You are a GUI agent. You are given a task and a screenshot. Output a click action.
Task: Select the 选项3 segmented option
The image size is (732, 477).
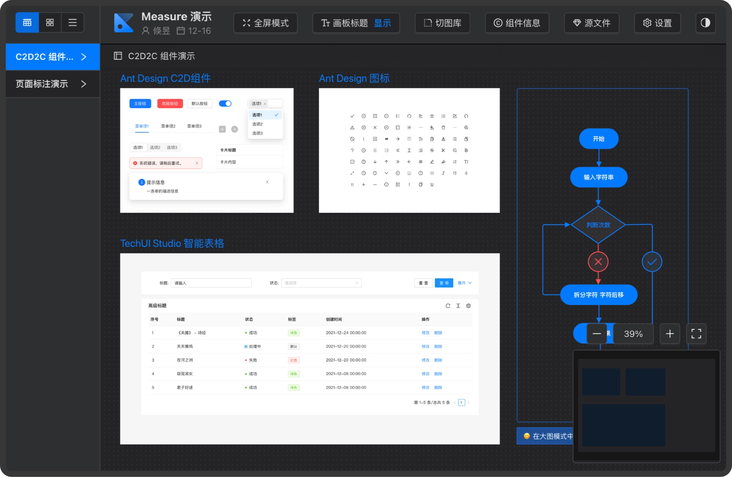tap(172, 148)
